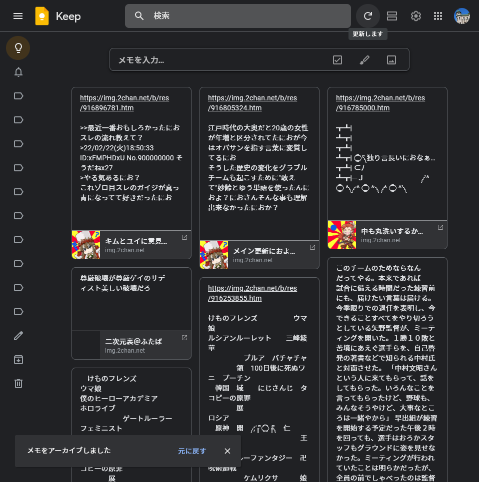Click 元に戻す to undo archiving
Viewport: 479px width, 482px height.
(x=192, y=451)
